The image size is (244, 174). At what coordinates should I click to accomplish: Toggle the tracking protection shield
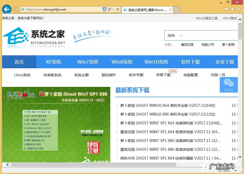(x=104, y=9)
